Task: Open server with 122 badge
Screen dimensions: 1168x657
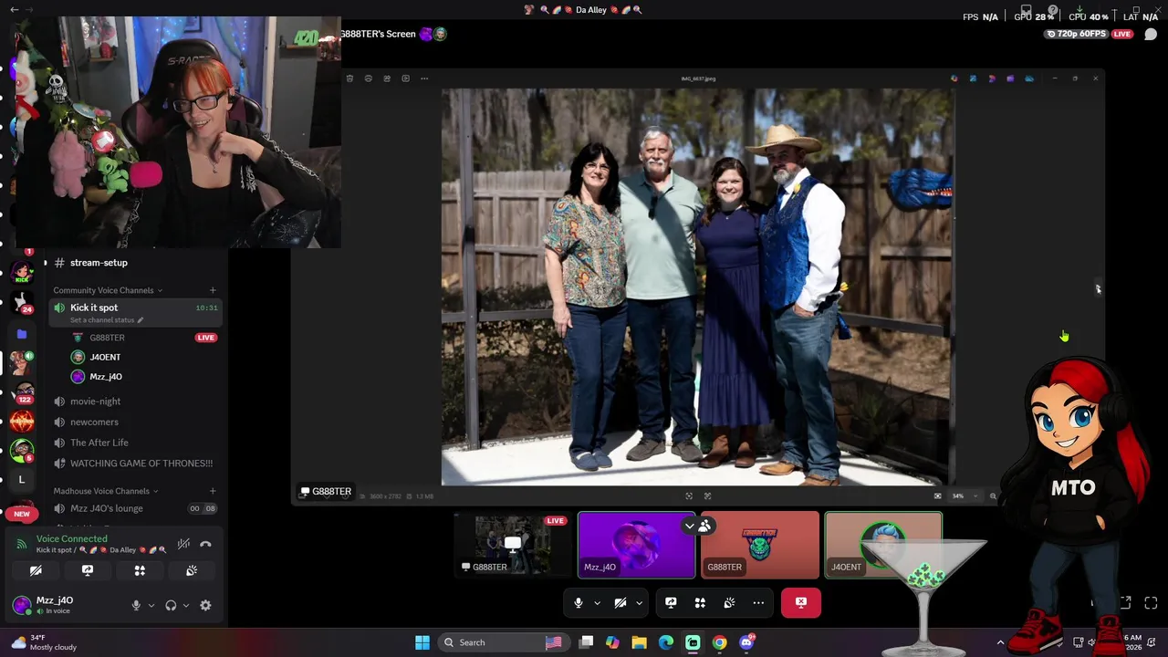Action: pyautogui.click(x=23, y=392)
